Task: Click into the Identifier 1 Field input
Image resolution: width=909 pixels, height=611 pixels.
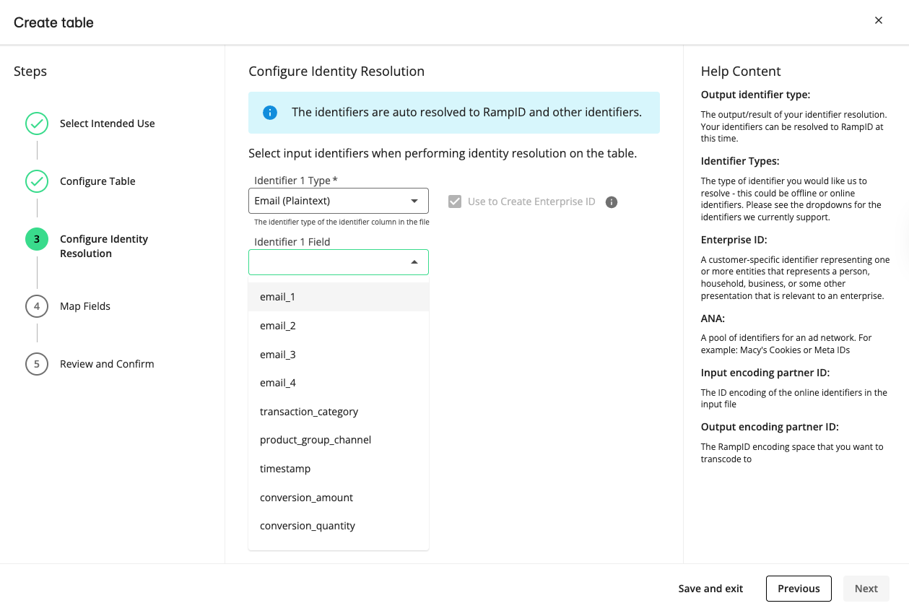Action: 327,262
